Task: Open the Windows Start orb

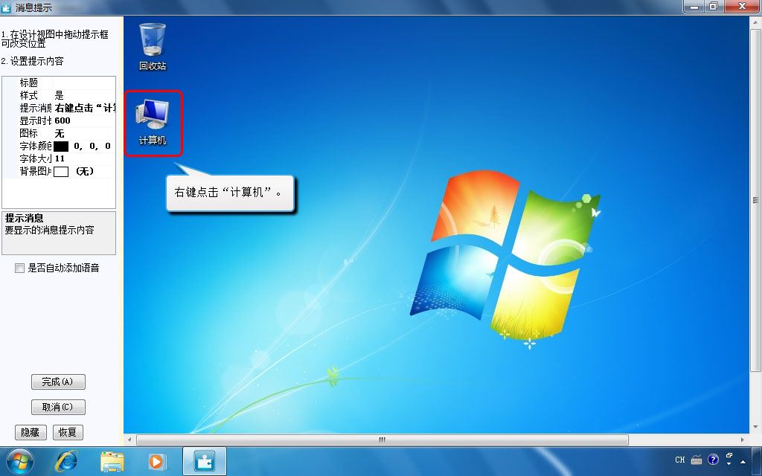Action: 20,461
